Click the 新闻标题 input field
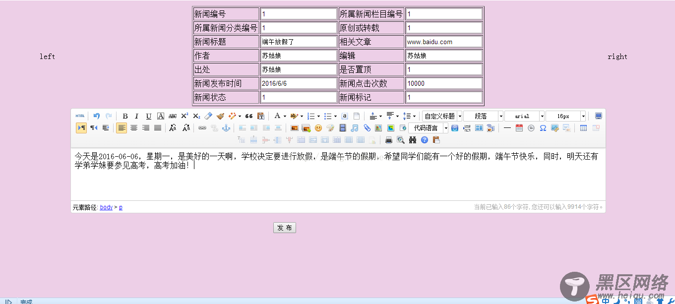This screenshot has width=675, height=304. [299, 42]
